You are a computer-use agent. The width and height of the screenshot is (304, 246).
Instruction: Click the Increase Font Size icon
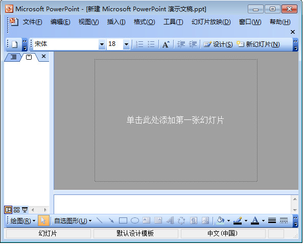(166, 44)
